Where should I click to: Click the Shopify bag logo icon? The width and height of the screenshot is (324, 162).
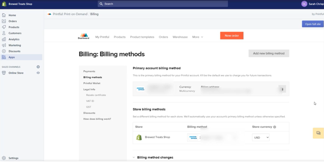pyautogui.click(x=4, y=4)
